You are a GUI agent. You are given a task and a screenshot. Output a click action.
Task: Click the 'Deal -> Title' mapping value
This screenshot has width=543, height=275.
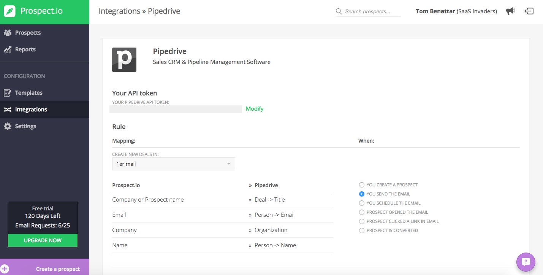[270, 200]
